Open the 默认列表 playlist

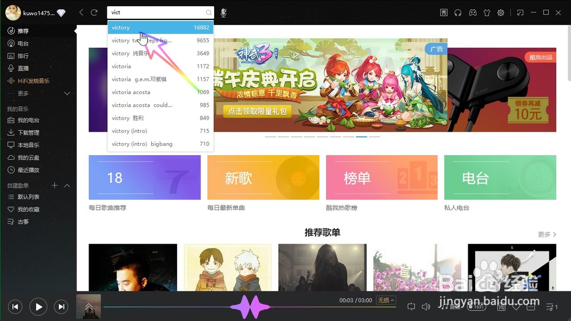click(38, 197)
